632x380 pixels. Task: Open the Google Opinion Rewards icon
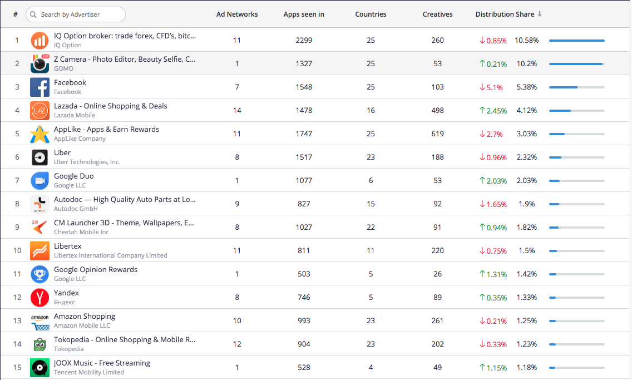39,274
